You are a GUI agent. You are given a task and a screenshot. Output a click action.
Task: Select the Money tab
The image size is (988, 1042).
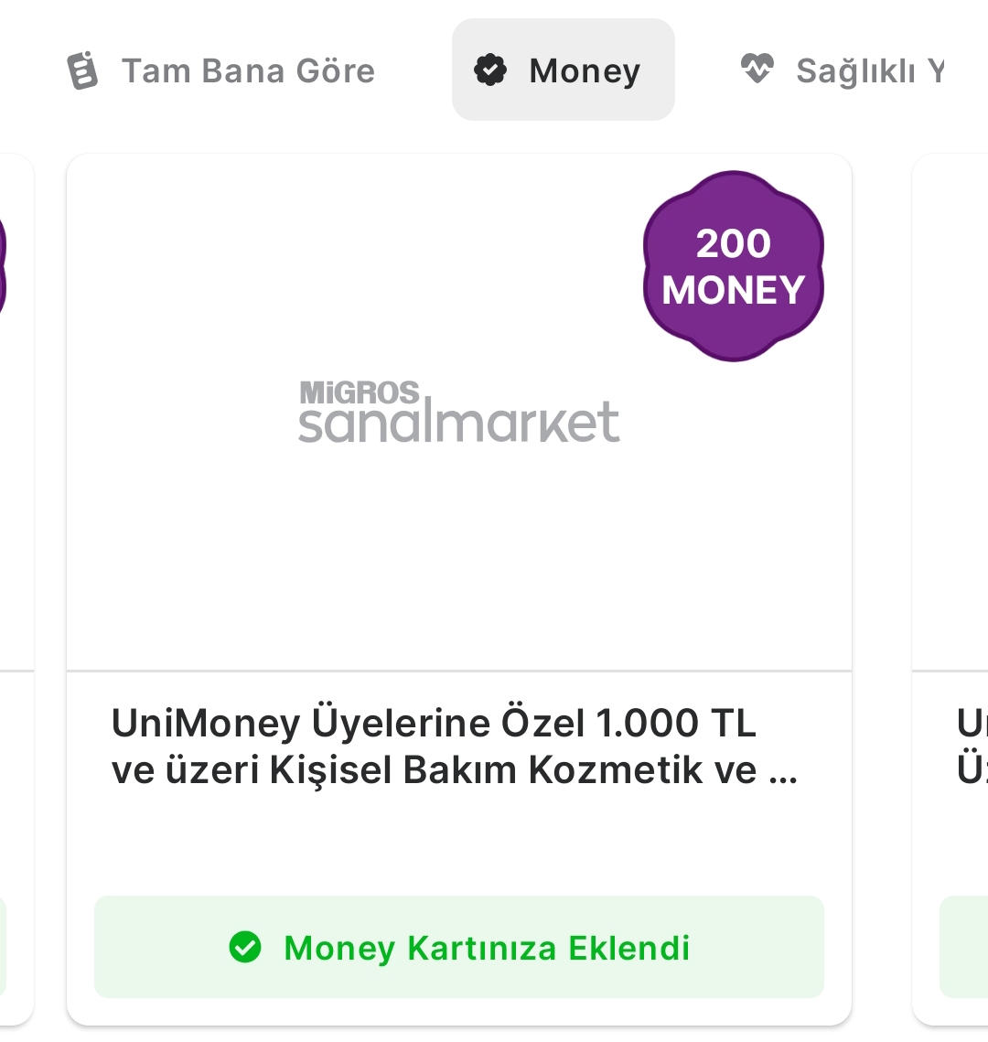(x=563, y=70)
